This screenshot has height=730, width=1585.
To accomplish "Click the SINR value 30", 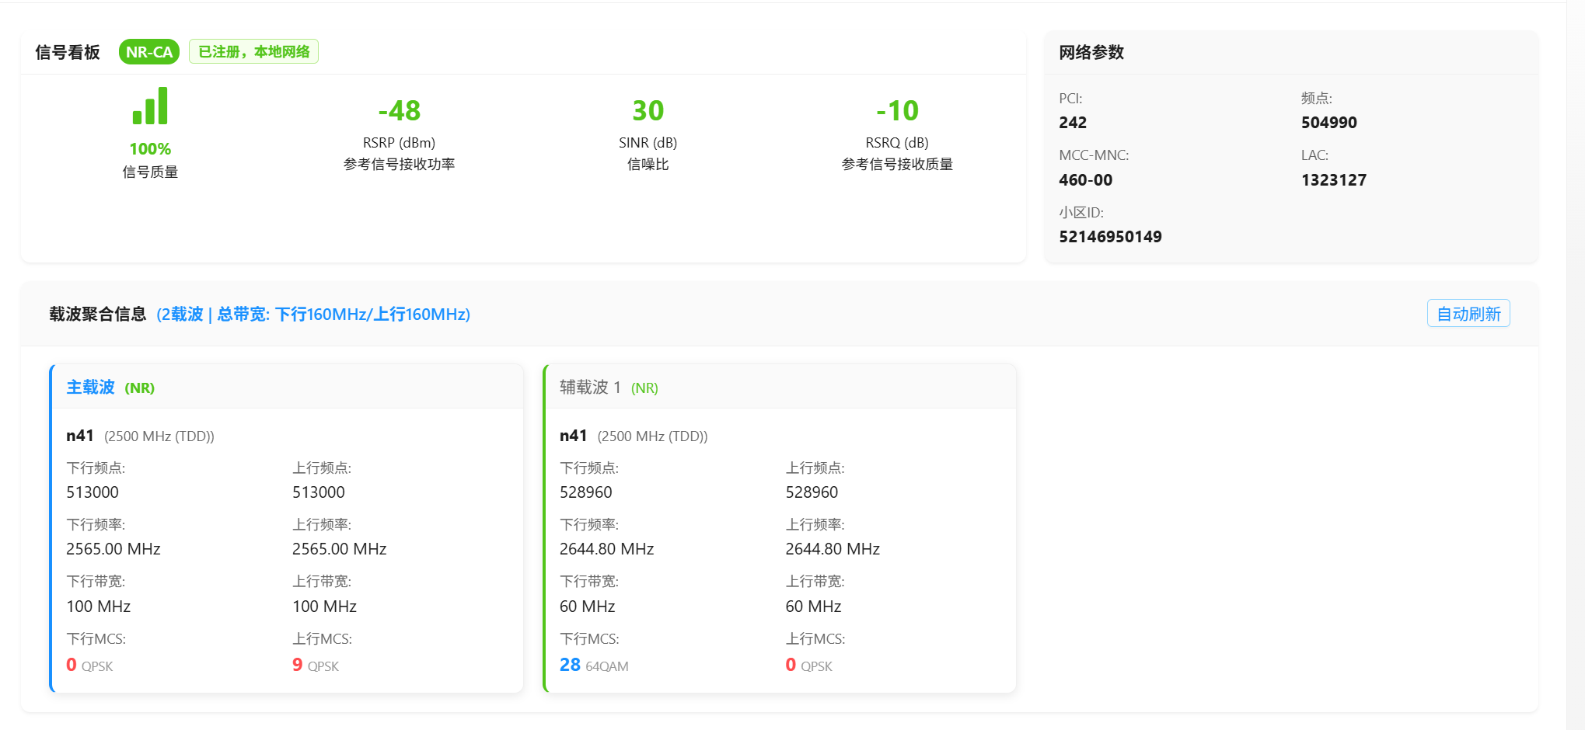I will point(648,111).
